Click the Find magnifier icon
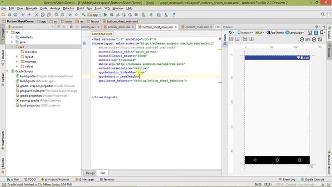The image size is (332, 187). point(57,15)
